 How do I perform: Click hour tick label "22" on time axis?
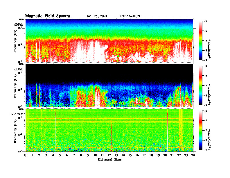coord(179,155)
